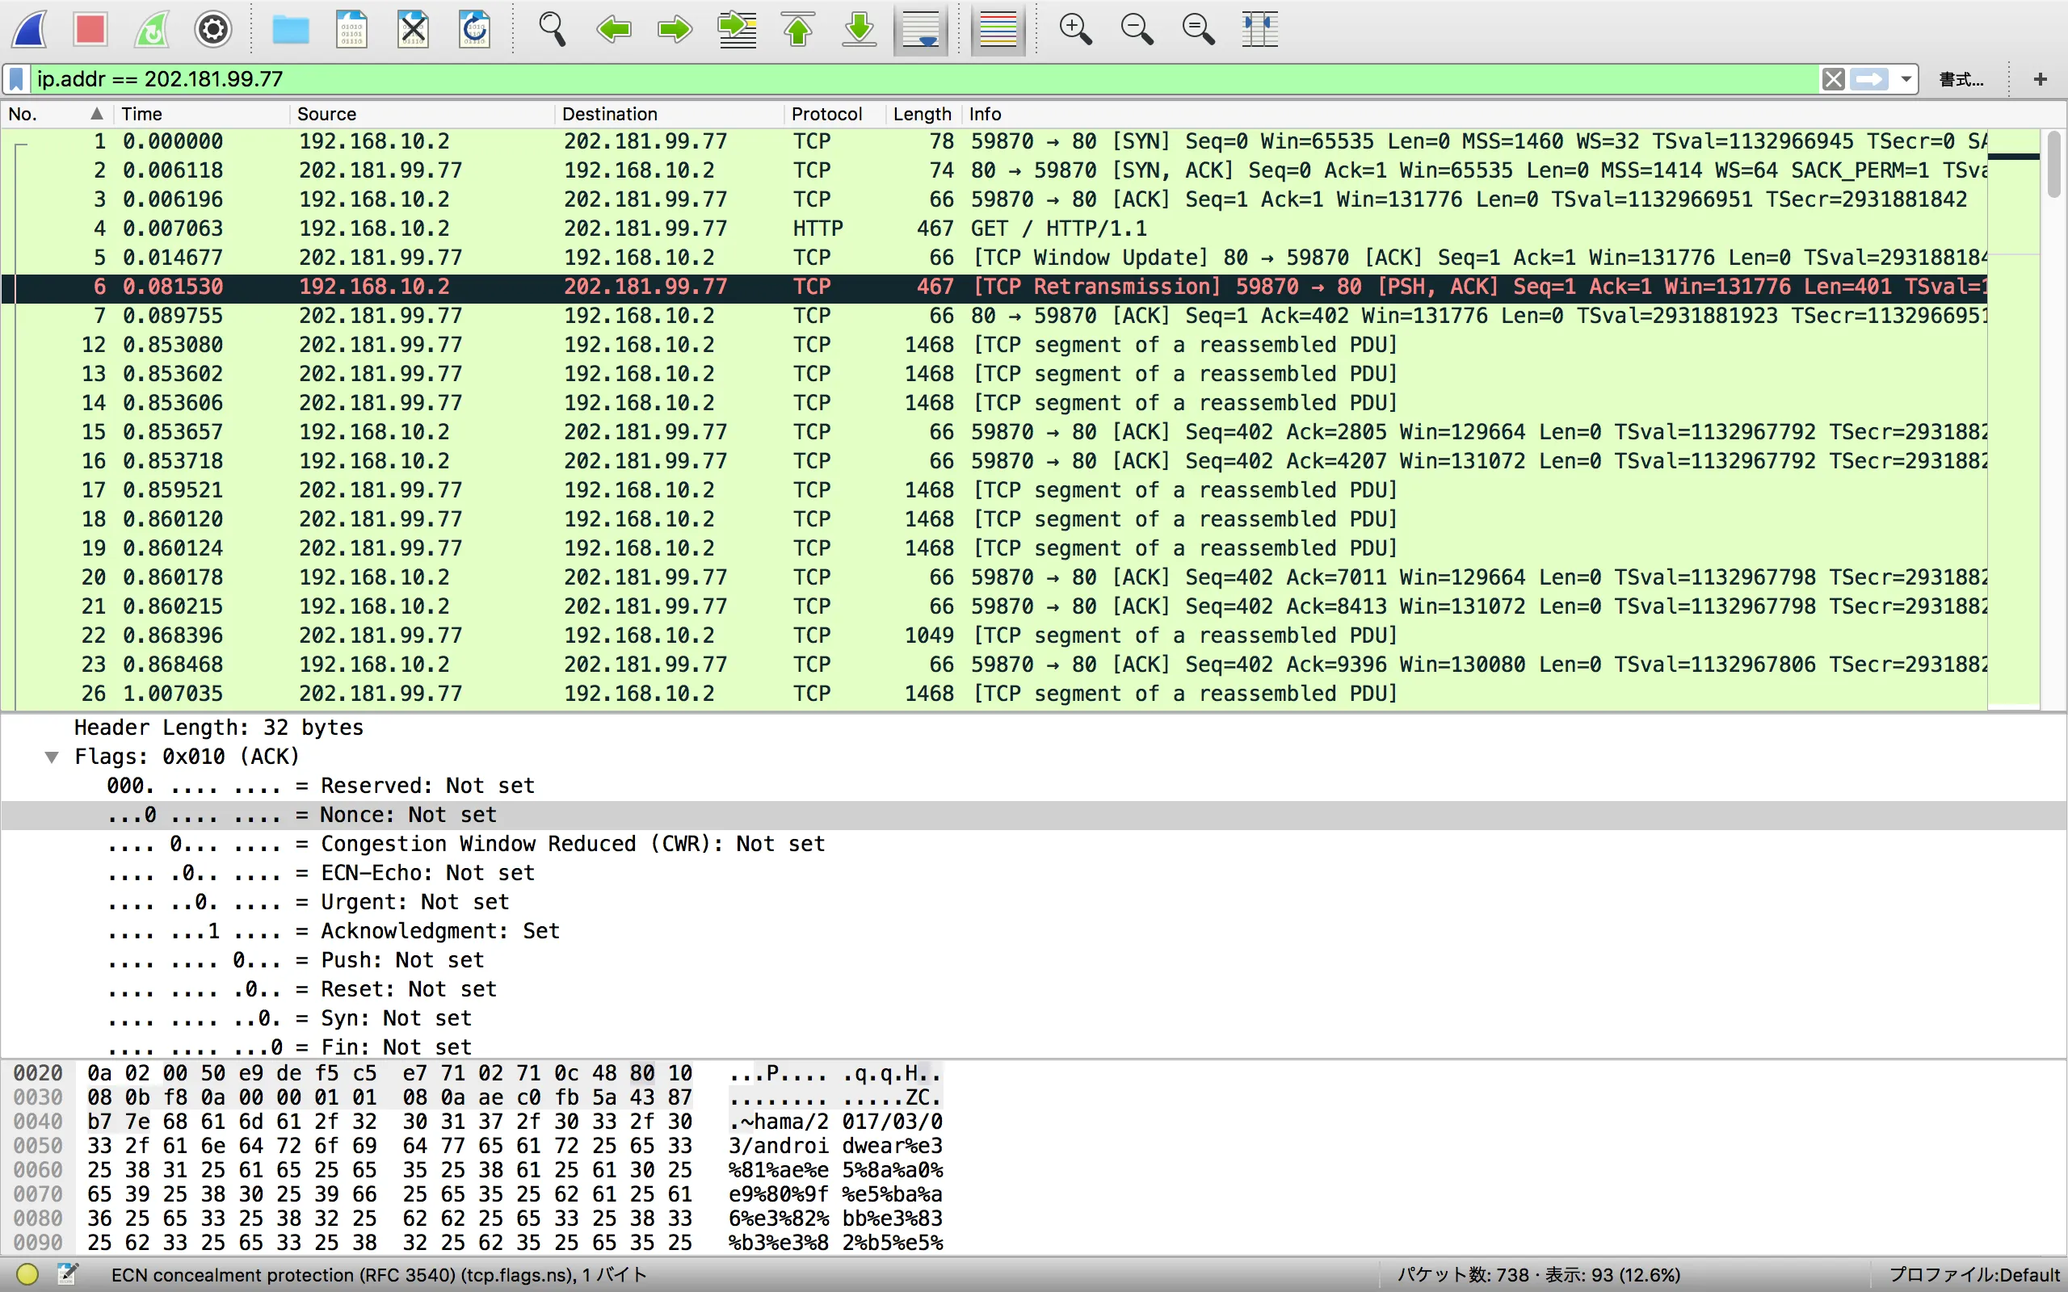Close the capture file icon
Viewport: 2068px width, 1292px height.
[414, 30]
